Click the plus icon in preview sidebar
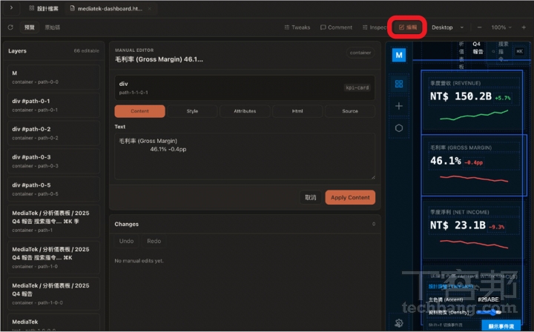 point(399,106)
